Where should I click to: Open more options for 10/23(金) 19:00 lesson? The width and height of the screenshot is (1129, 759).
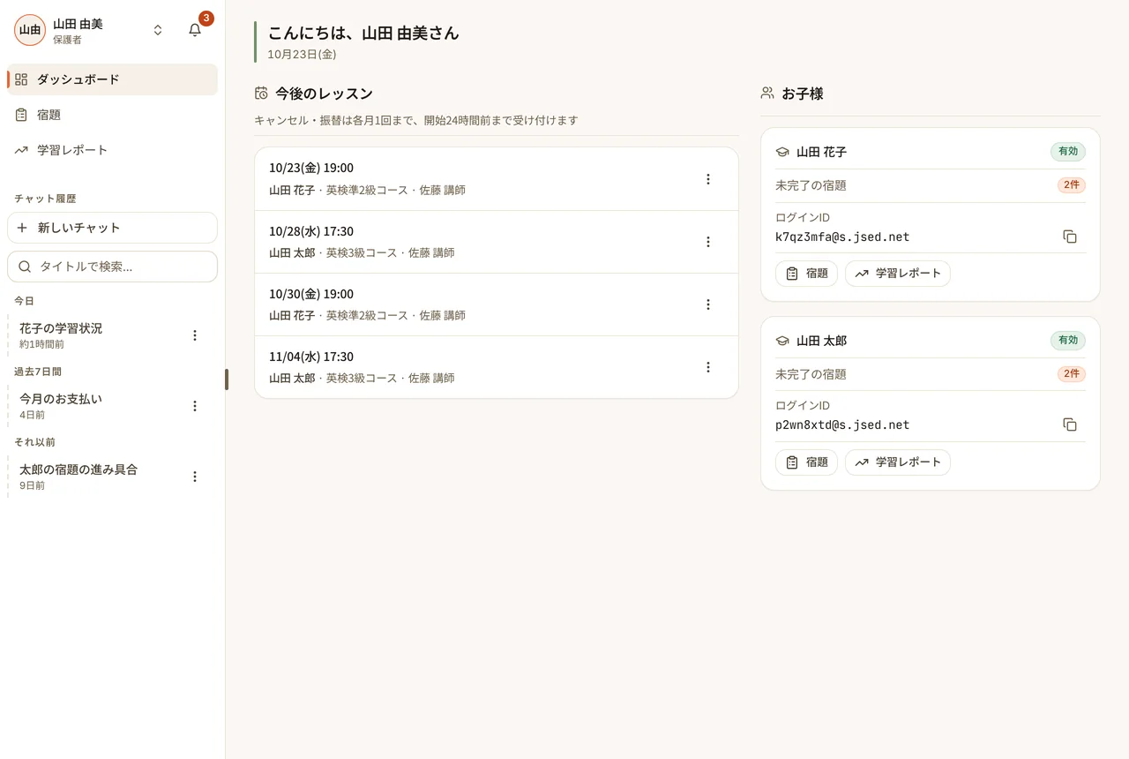click(x=707, y=179)
